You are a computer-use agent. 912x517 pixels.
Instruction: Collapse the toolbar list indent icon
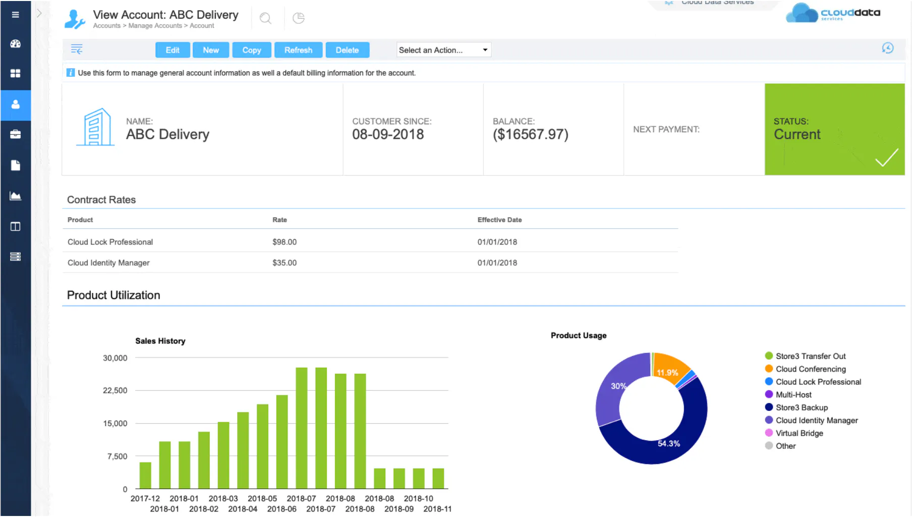coord(77,49)
